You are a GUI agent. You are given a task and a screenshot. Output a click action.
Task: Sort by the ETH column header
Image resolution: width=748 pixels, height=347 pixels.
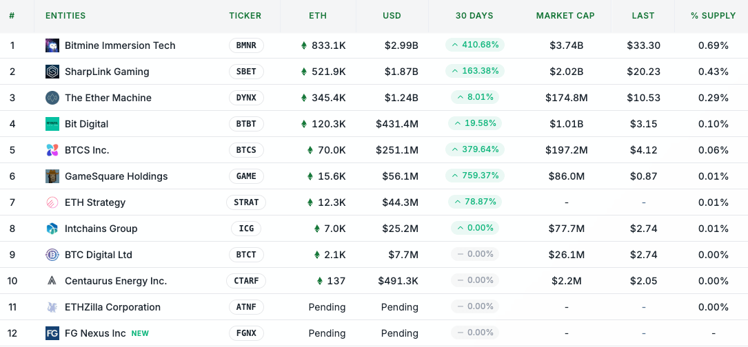click(x=318, y=16)
